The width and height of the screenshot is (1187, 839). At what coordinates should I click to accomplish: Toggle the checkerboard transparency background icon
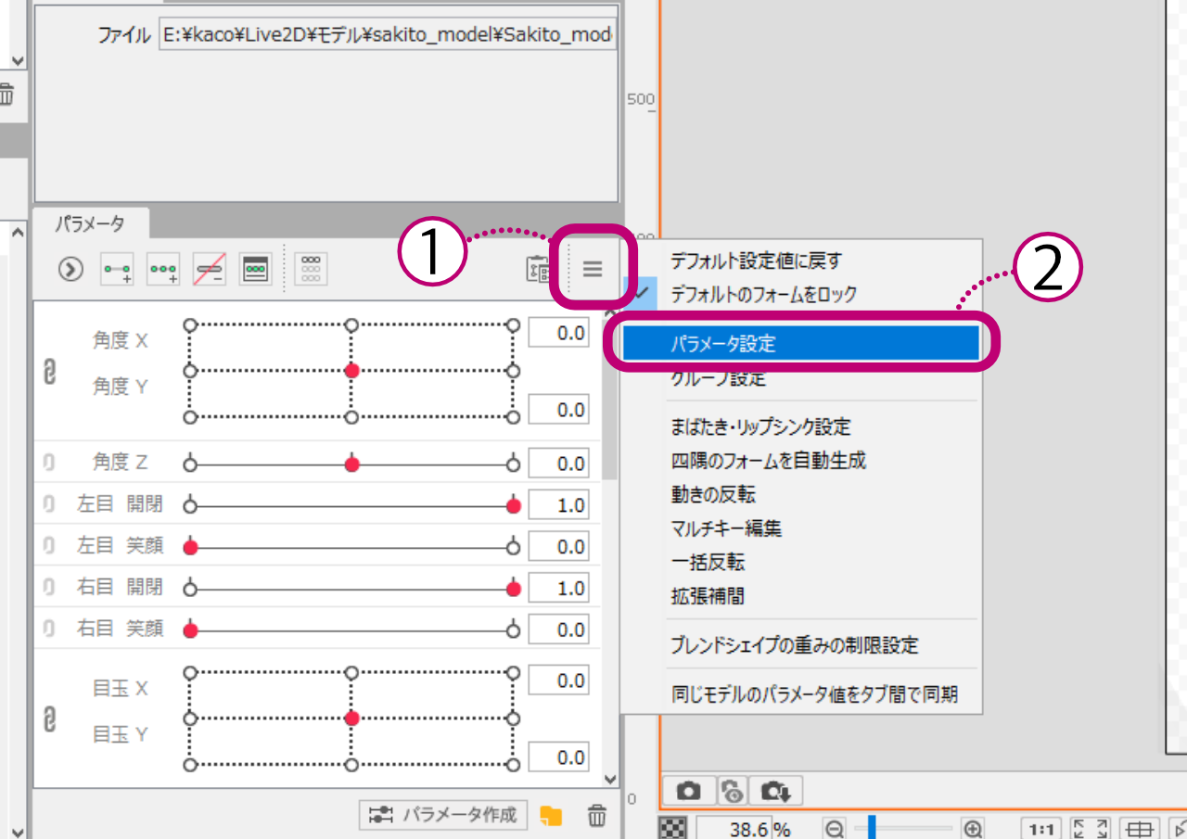pos(671,828)
